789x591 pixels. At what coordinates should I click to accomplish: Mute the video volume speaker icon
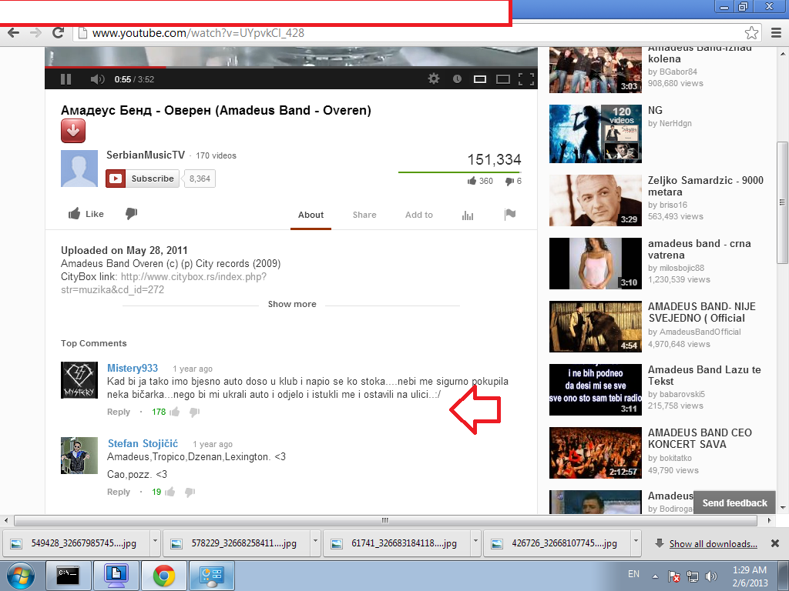97,79
